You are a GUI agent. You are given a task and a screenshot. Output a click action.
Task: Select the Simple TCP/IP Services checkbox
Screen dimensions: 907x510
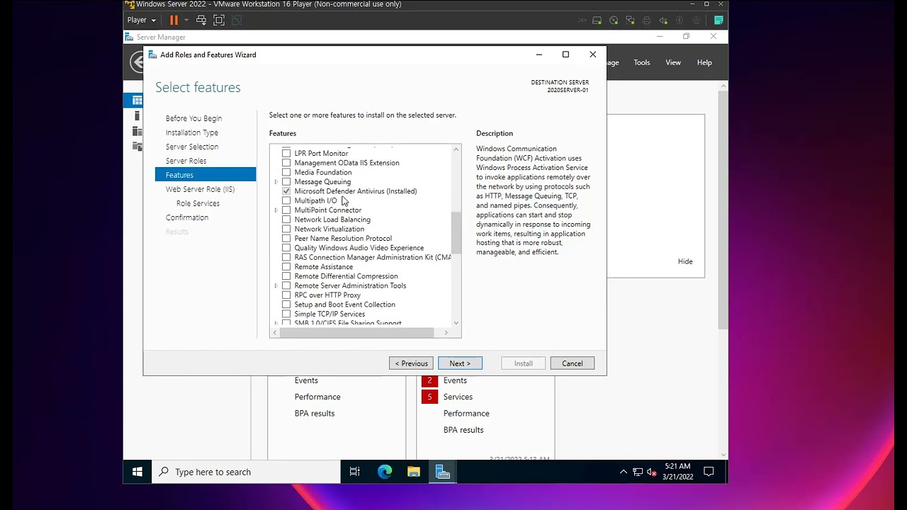[x=286, y=314]
